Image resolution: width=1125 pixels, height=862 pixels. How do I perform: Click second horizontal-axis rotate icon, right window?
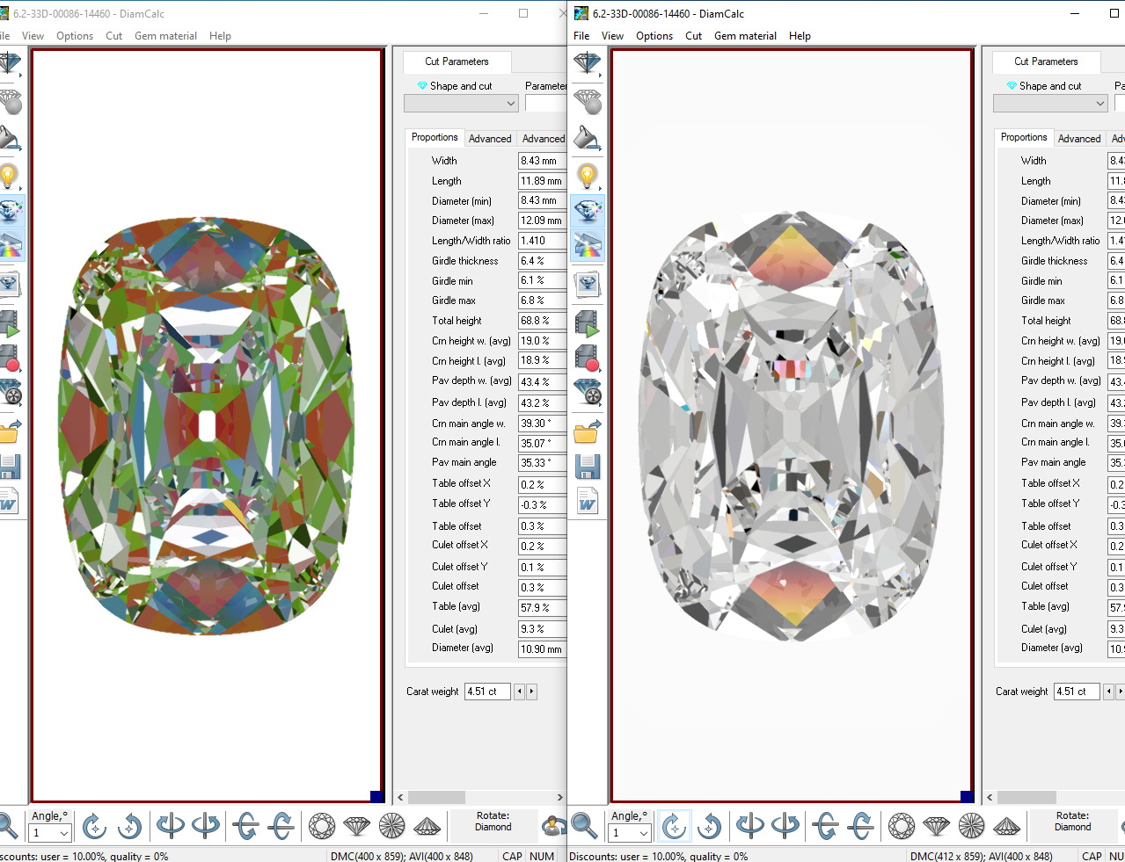[860, 826]
